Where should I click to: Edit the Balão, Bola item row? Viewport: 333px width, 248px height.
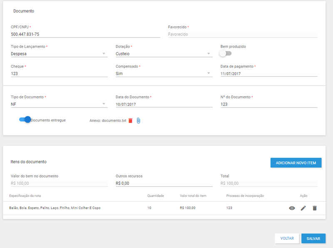(x=303, y=208)
